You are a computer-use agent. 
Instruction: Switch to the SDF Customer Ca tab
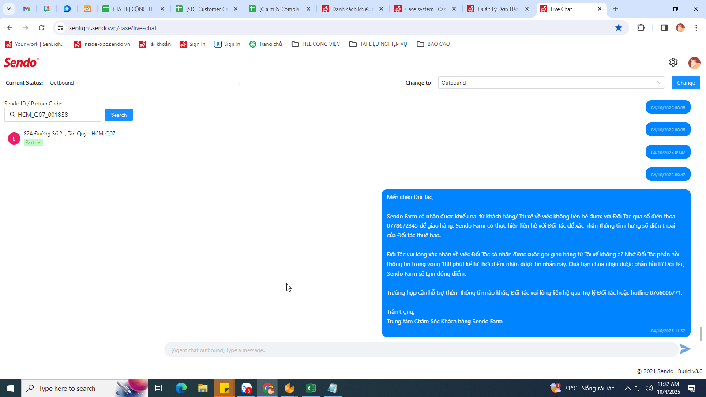(x=207, y=9)
